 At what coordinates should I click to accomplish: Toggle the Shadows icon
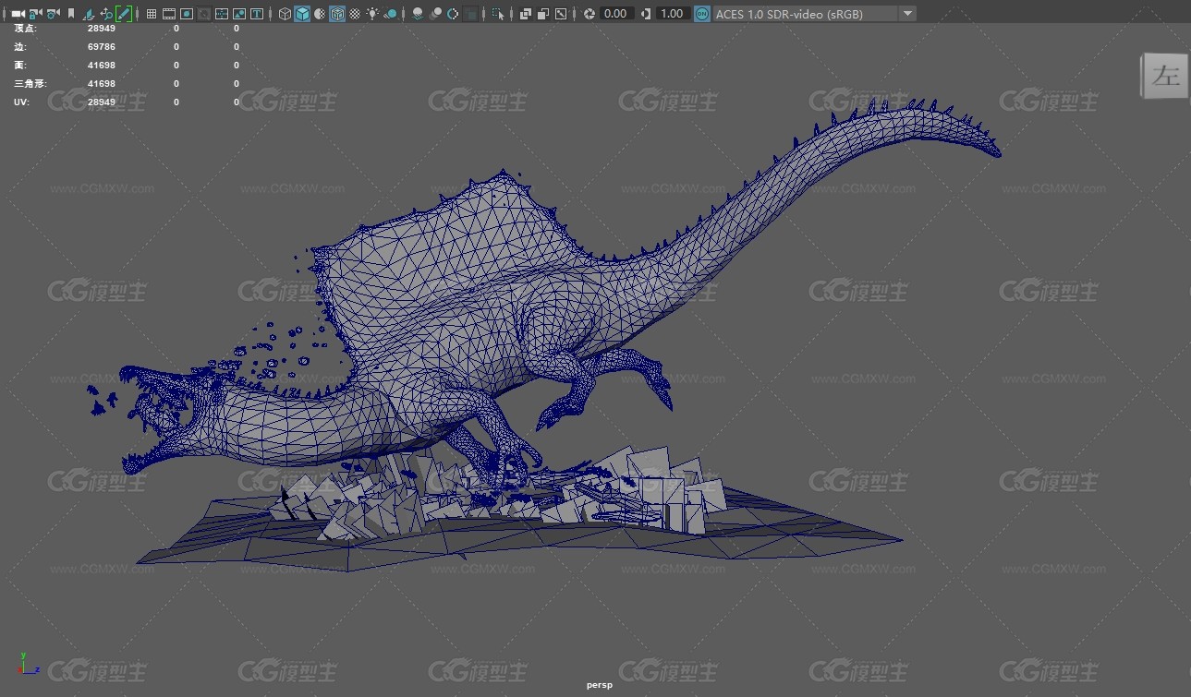391,14
